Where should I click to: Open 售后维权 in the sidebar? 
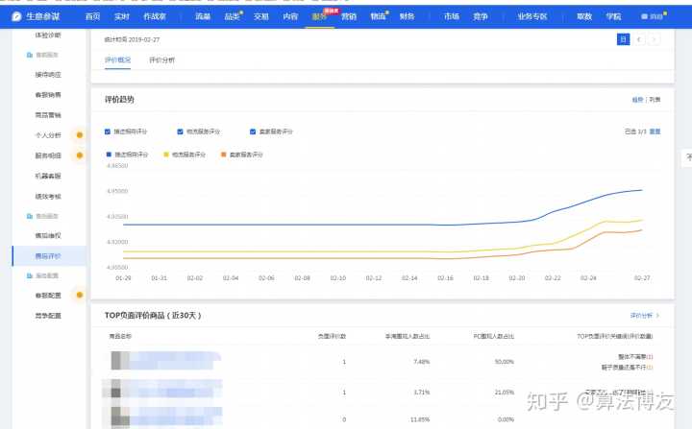48,235
